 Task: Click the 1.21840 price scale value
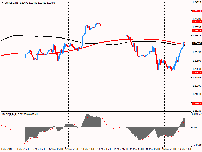pos(197,94)
